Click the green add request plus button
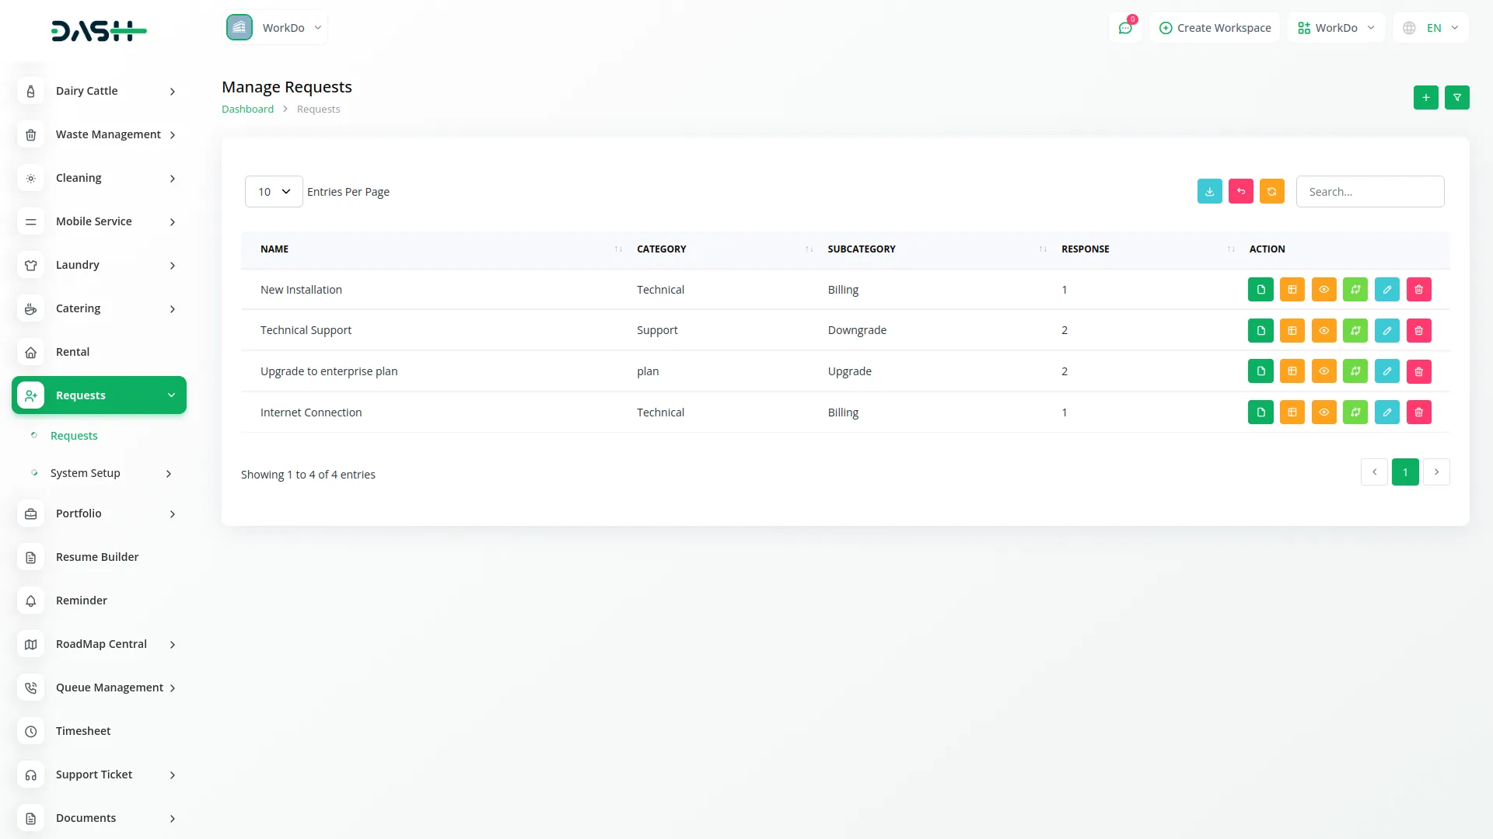The height and width of the screenshot is (839, 1493). click(1425, 98)
